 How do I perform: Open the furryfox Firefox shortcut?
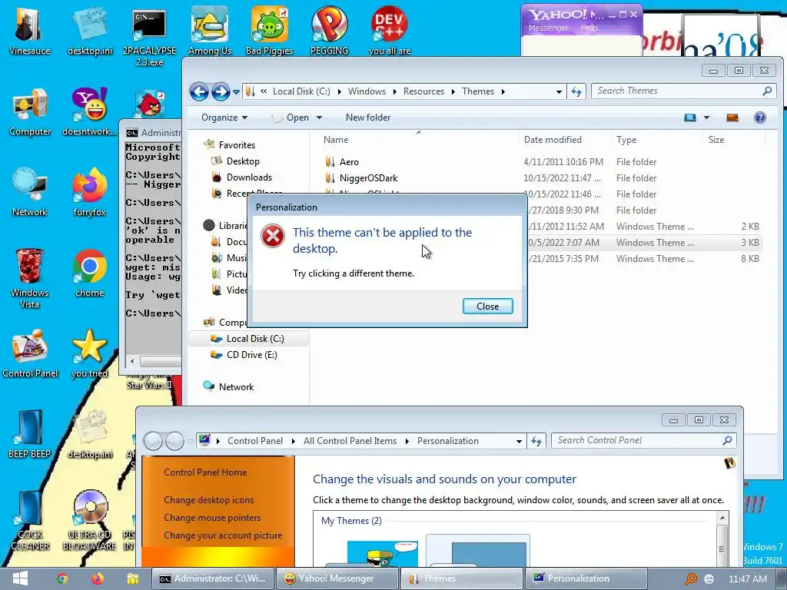coord(89,193)
